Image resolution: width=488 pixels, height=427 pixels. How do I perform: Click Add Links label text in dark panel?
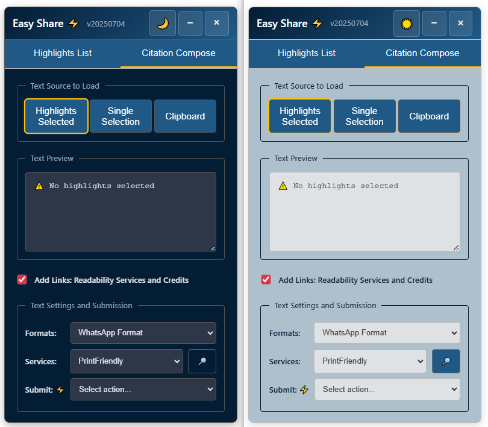(111, 280)
